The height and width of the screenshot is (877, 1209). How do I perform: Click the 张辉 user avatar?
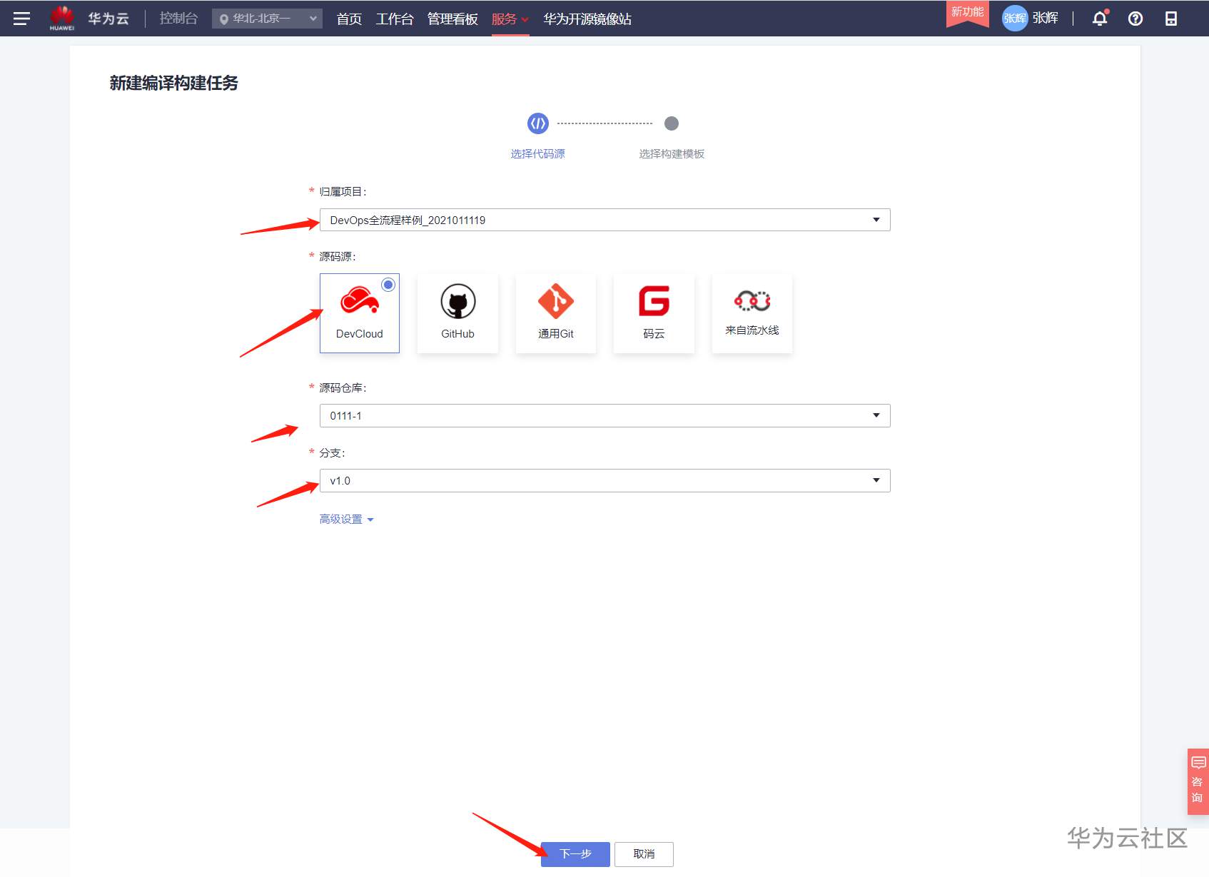(x=1015, y=19)
